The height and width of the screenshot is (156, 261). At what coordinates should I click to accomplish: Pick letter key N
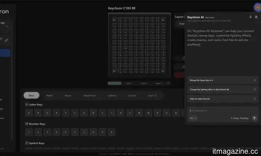(x=148, y=113)
